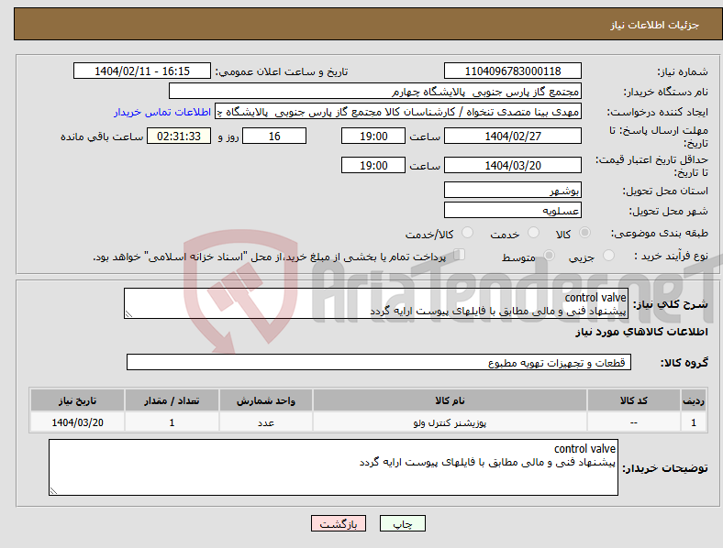The height and width of the screenshot is (548, 723).
Task: Click the -- product code cell
Action: (x=634, y=422)
